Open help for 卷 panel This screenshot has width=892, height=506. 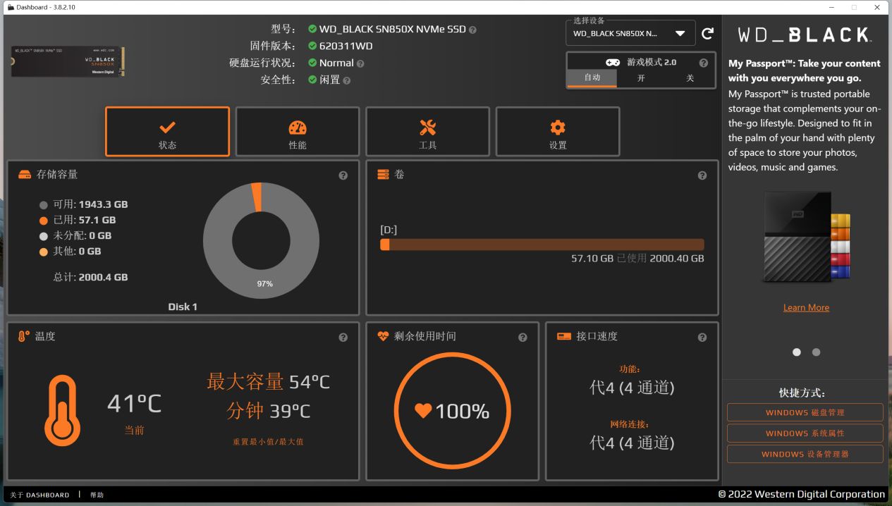pyautogui.click(x=702, y=175)
